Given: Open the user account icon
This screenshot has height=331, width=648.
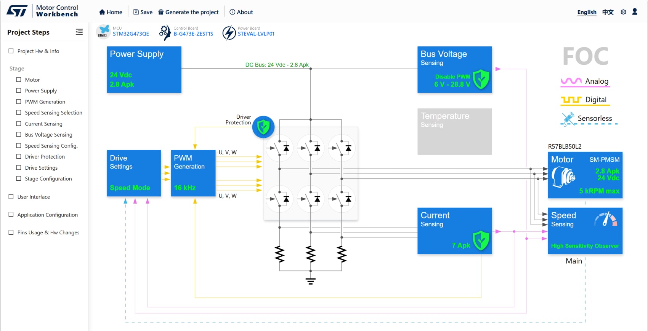Looking at the screenshot, I should coord(635,12).
